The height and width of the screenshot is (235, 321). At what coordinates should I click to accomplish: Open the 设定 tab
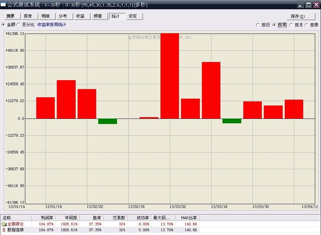[133, 16]
